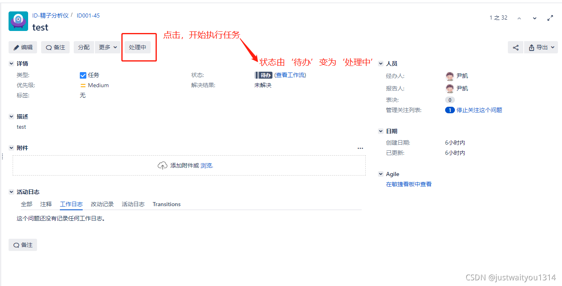Screen dimensions: 562x286
Task: Go to next issue with down arrow
Action: pyautogui.click(x=535, y=18)
